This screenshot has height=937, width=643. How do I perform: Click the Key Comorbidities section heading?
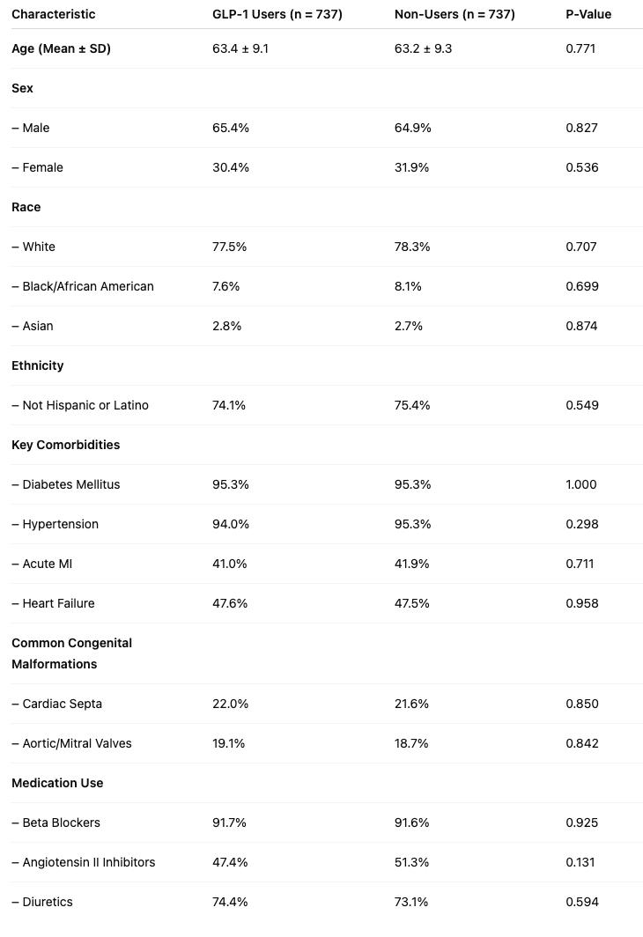(x=65, y=445)
